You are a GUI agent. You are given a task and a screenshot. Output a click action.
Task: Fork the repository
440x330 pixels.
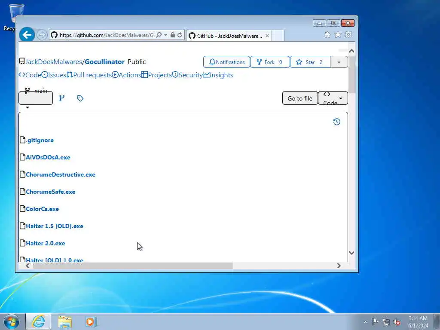(270, 62)
